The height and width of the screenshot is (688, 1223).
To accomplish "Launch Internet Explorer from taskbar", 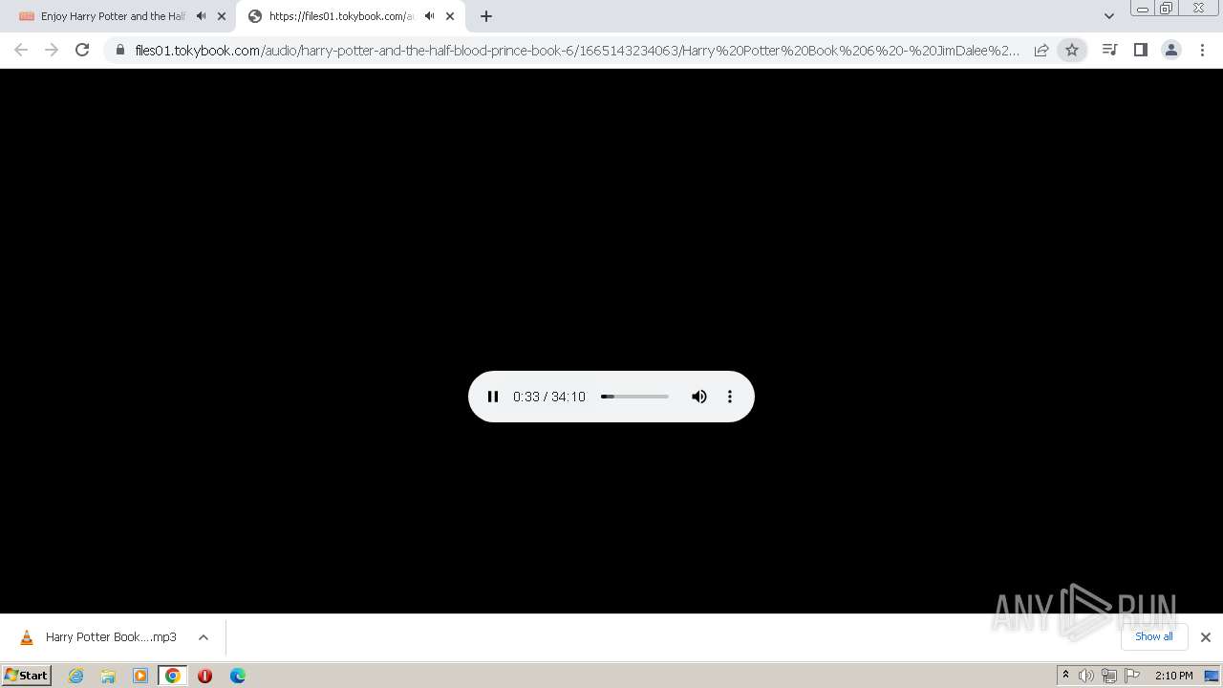I will [76, 676].
